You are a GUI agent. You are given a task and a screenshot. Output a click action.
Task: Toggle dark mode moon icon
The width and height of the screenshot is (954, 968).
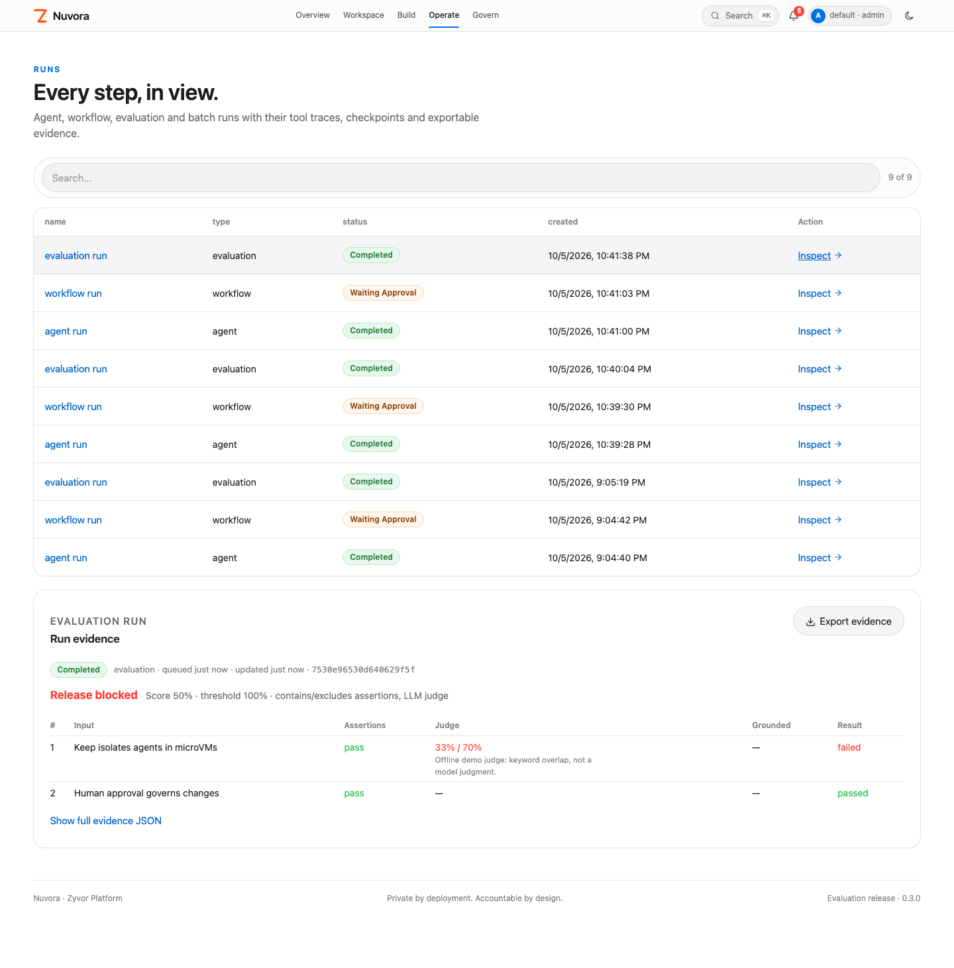tap(909, 16)
